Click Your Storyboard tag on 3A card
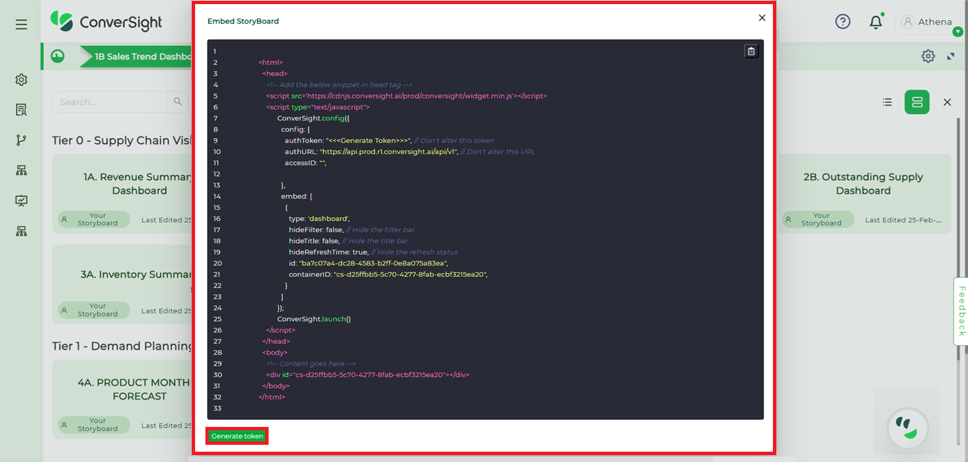The image size is (968, 462). [x=94, y=310]
